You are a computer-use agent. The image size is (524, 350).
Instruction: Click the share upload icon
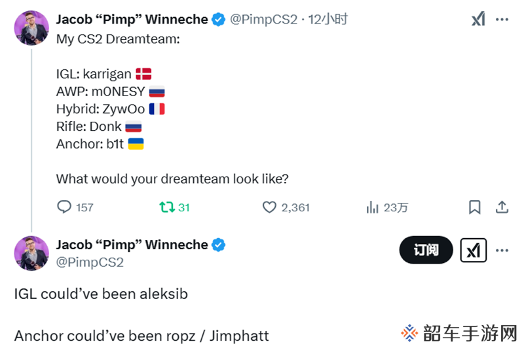(x=502, y=207)
